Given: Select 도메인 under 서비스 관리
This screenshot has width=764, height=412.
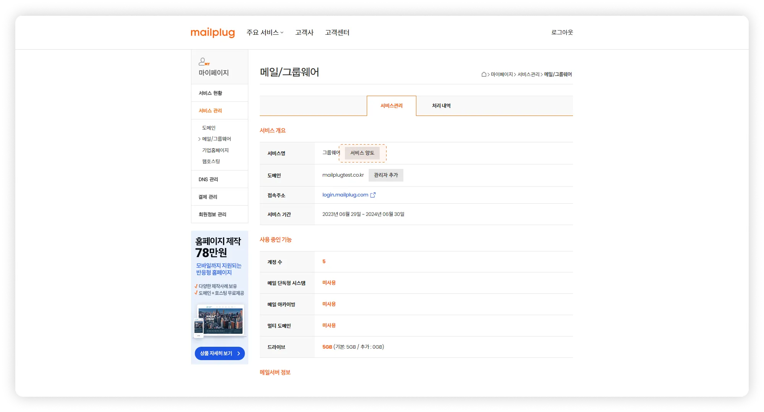Looking at the screenshot, I should [x=209, y=128].
